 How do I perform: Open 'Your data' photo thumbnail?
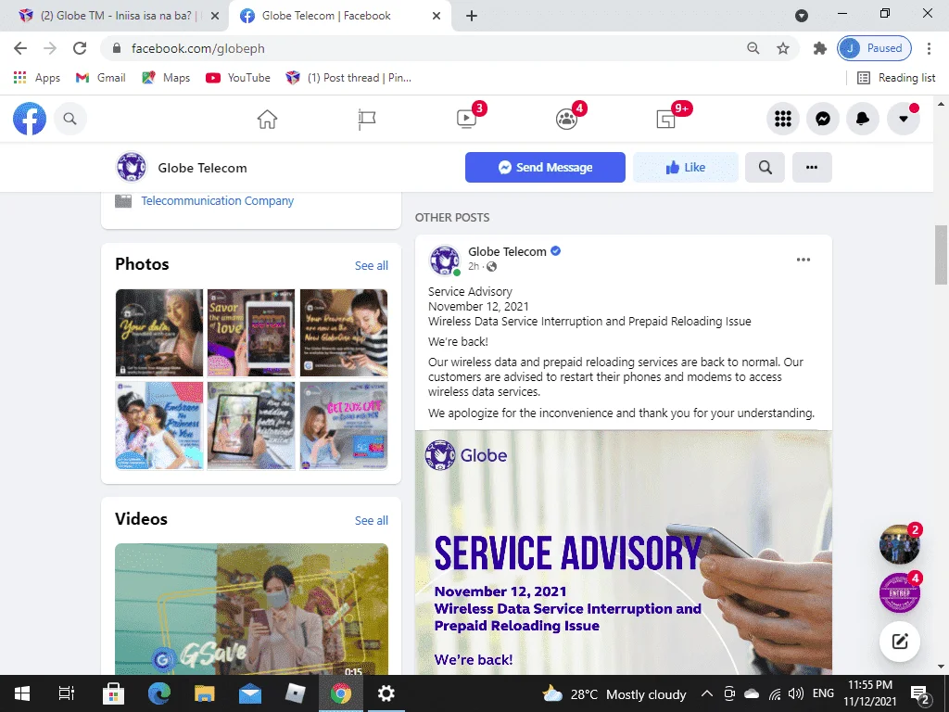159,333
